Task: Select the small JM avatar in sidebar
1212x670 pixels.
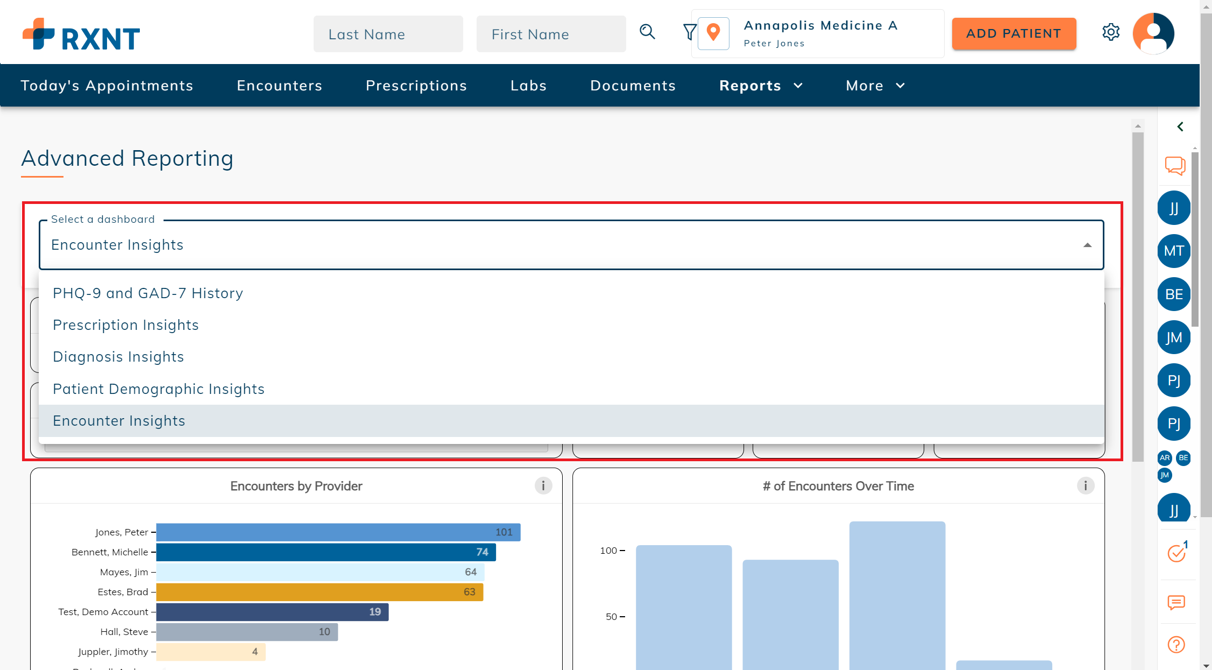Action: [x=1165, y=475]
